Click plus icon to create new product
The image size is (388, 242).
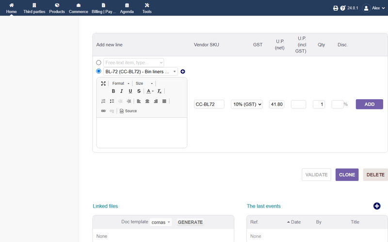(x=183, y=71)
